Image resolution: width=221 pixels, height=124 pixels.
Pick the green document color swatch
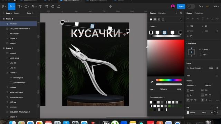[169, 106]
